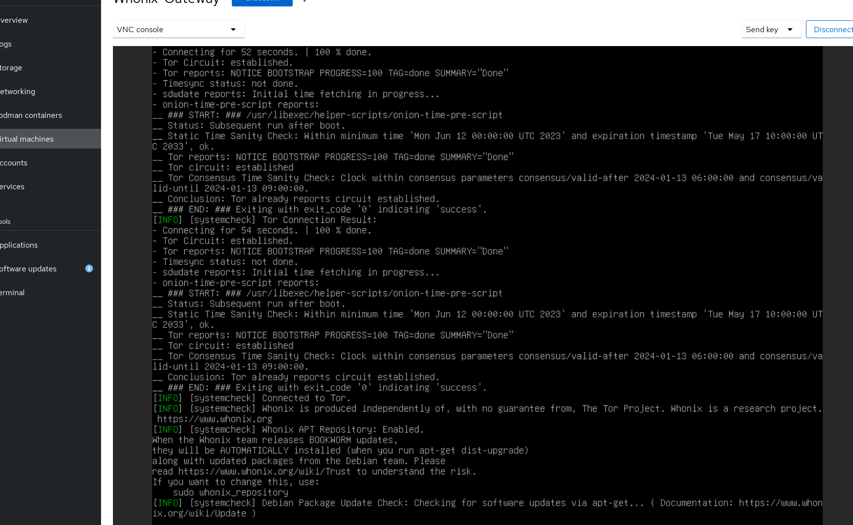The image size is (853, 525).
Task: Go to Services in the sidebar
Action: pyautogui.click(x=13, y=187)
